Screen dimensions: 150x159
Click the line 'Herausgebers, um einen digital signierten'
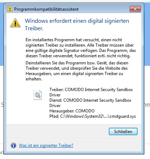(x=74, y=74)
